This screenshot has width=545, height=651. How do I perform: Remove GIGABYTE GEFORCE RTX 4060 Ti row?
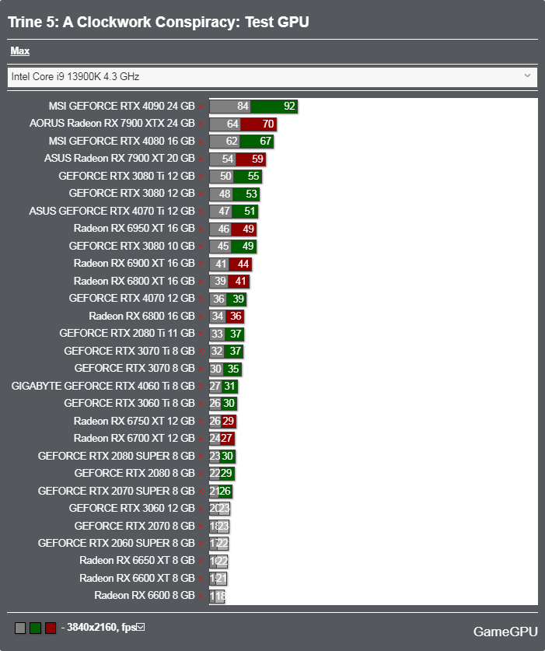coord(201,387)
